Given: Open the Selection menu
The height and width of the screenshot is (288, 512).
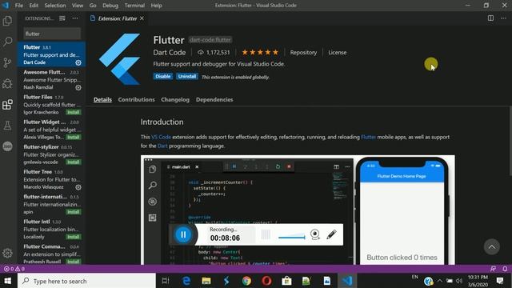Looking at the screenshot, I should click(x=55, y=6).
